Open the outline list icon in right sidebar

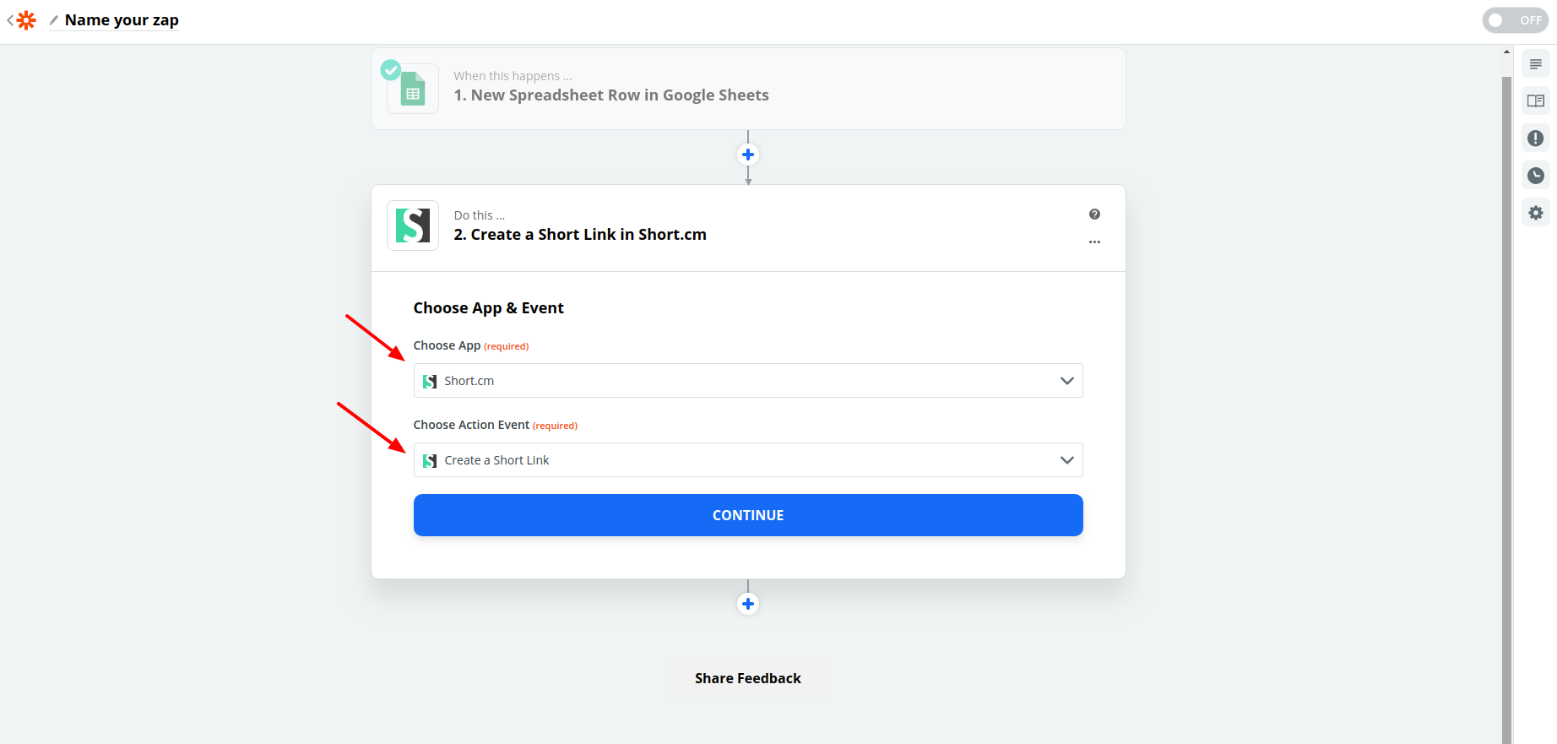coord(1536,64)
